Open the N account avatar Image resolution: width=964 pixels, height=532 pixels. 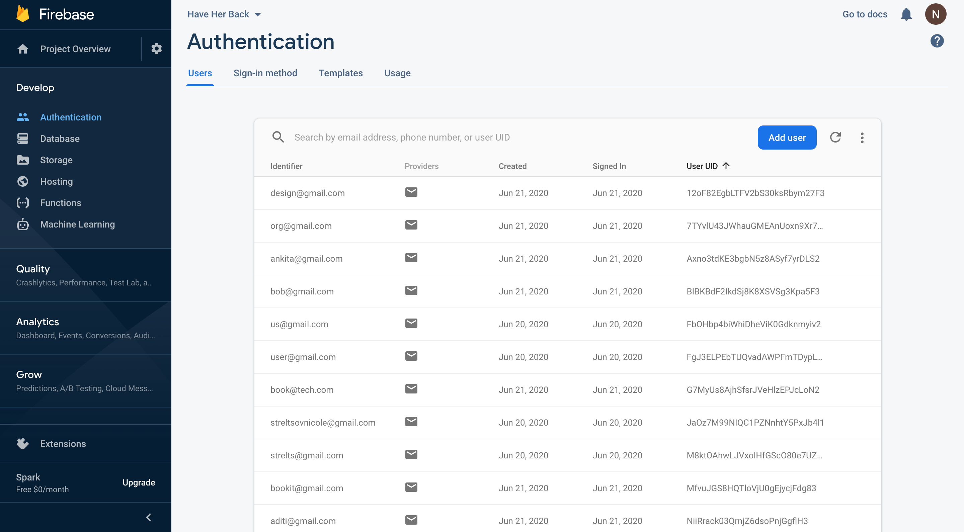[x=935, y=14]
